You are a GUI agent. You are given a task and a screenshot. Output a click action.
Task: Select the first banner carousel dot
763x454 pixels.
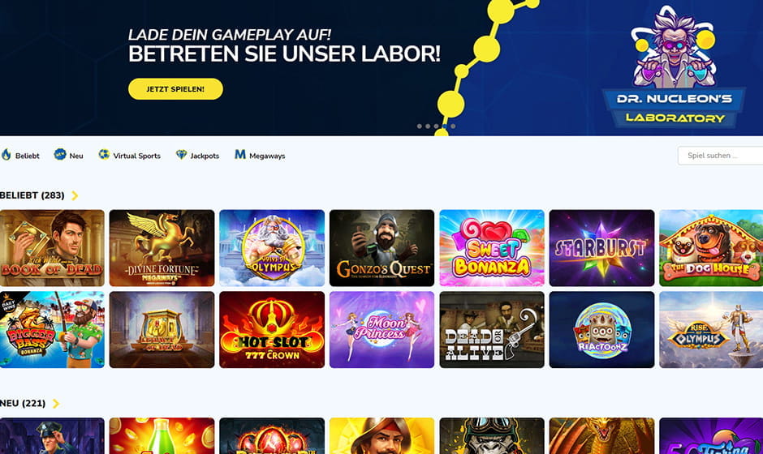click(420, 126)
